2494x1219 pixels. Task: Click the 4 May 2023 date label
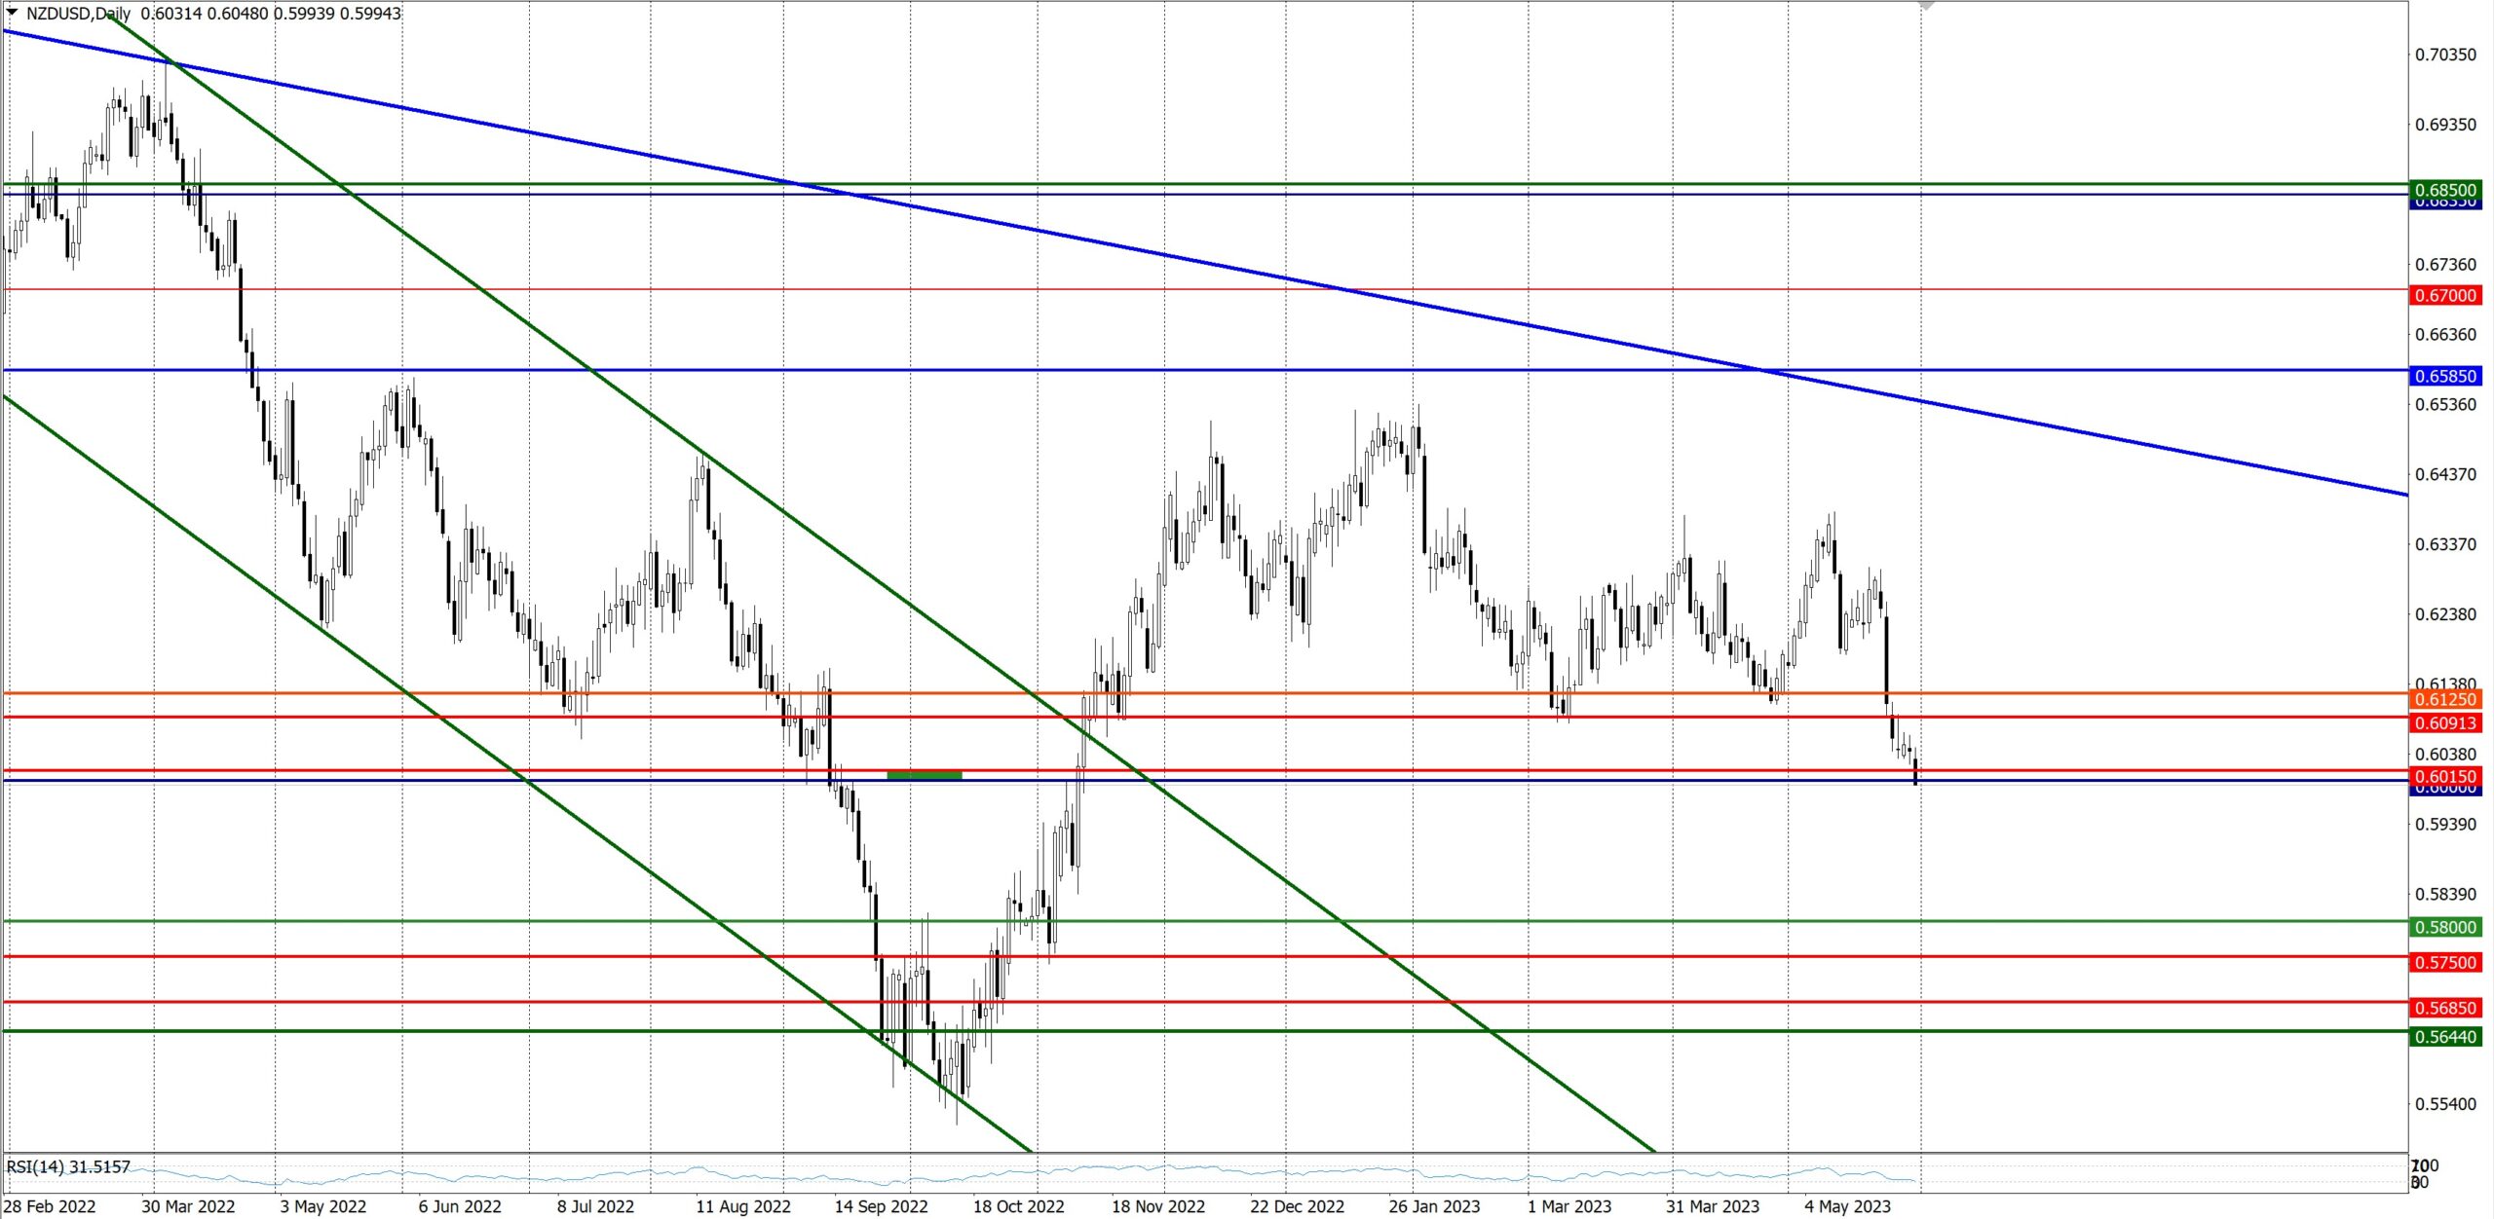1846,1206
